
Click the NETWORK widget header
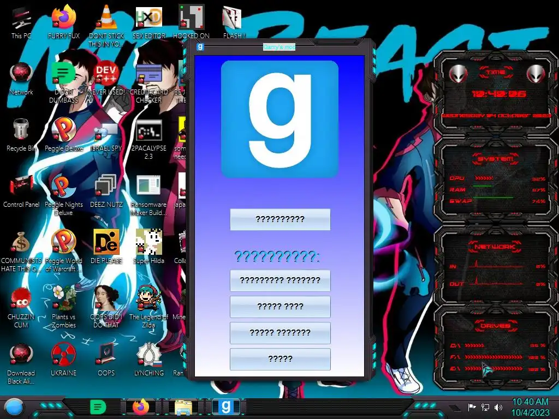pyautogui.click(x=495, y=247)
